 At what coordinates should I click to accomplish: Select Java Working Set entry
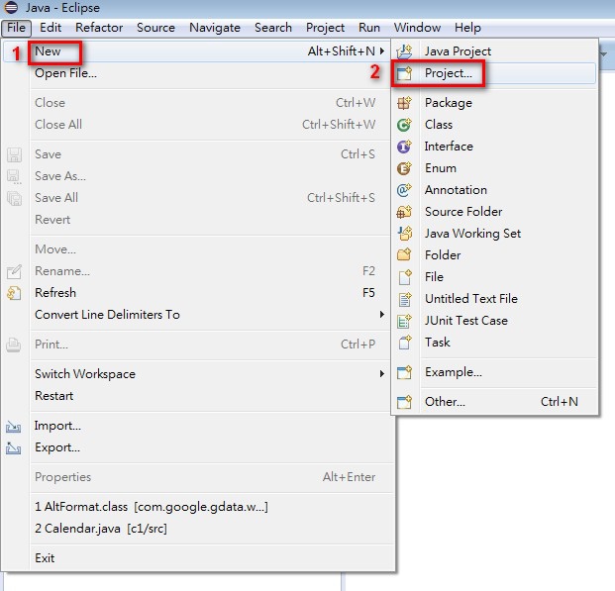[x=494, y=234]
